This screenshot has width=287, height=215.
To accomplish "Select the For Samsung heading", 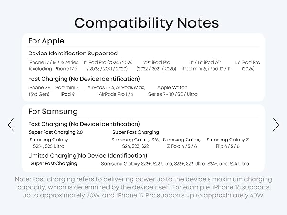I will tap(53, 112).
